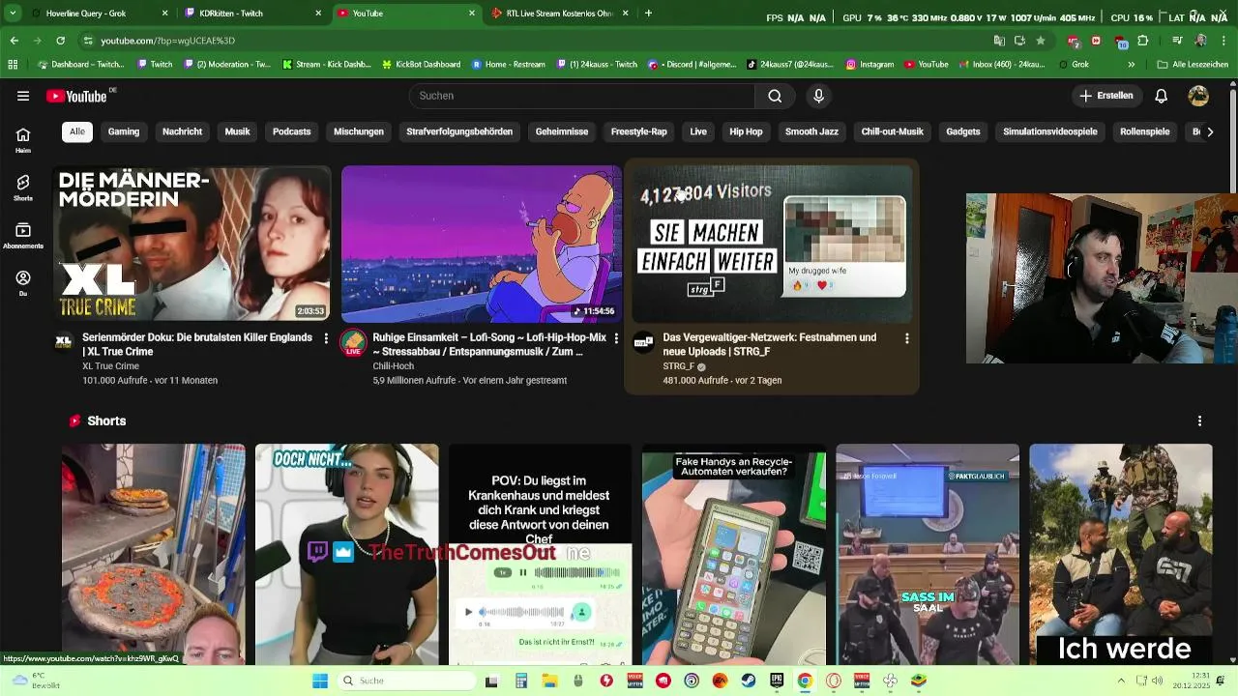1238x696 pixels.
Task: Open Steam from the taskbar
Action: click(748, 681)
